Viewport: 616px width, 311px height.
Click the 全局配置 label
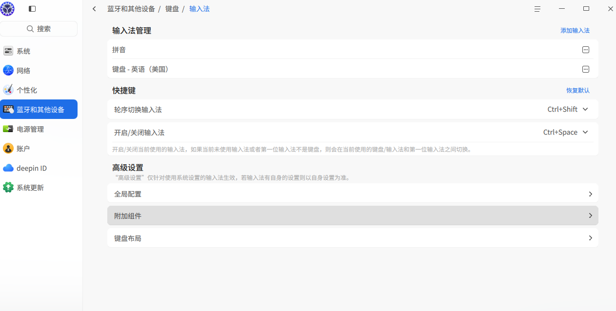[x=128, y=194]
